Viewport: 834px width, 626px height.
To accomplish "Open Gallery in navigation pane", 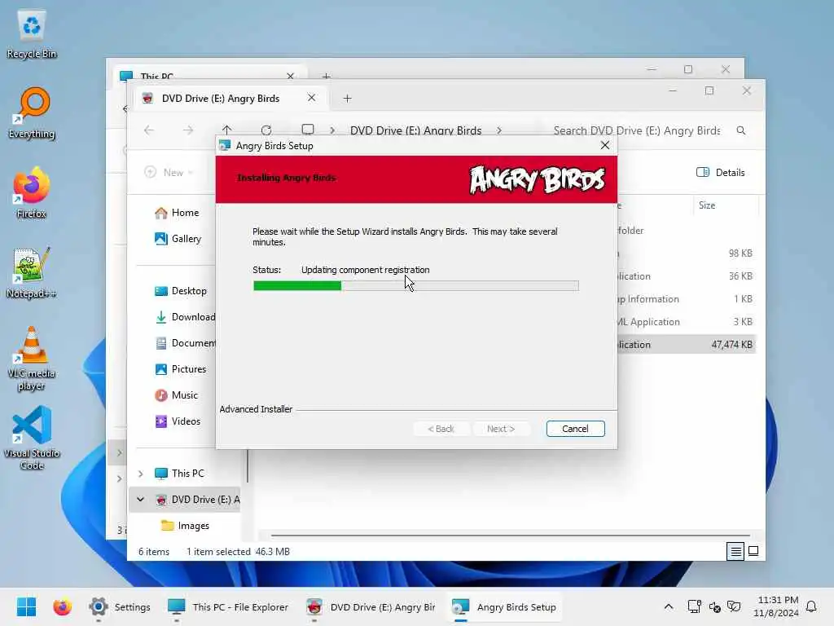I will (x=186, y=239).
